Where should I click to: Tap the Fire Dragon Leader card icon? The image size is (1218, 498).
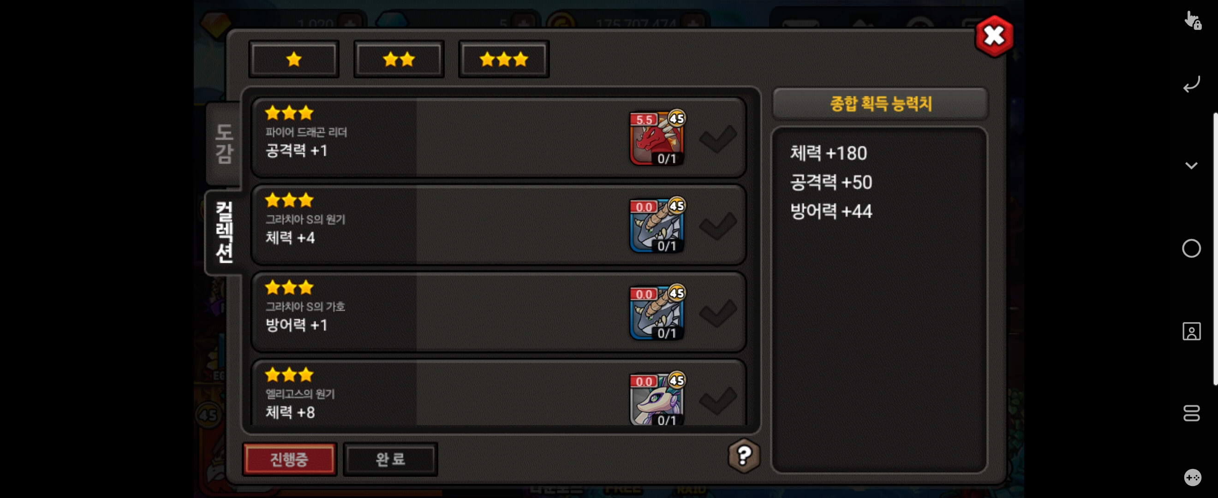pos(657,138)
